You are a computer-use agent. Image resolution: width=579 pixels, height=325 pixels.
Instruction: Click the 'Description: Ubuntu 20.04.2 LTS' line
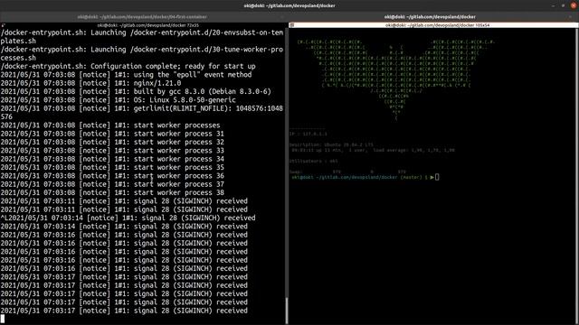click(332, 144)
